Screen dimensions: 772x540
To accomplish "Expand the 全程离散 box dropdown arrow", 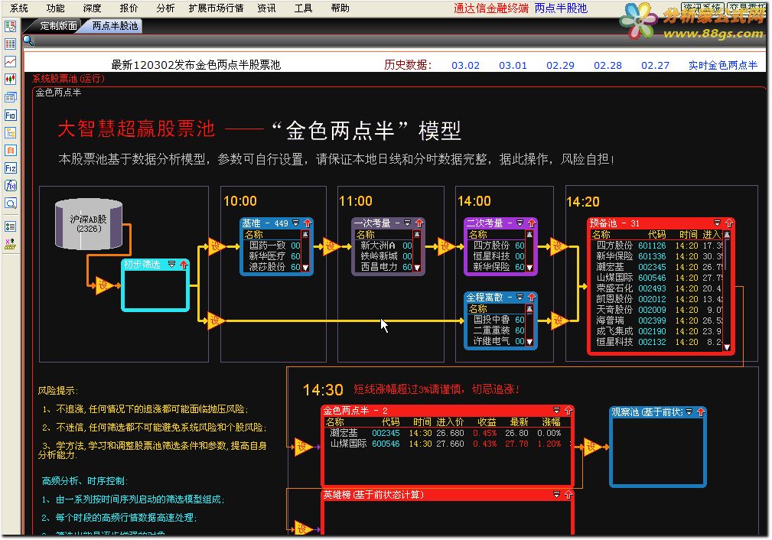I will [520, 298].
